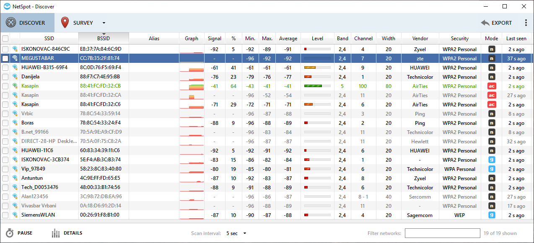Click the Mode column header

(x=491, y=39)
